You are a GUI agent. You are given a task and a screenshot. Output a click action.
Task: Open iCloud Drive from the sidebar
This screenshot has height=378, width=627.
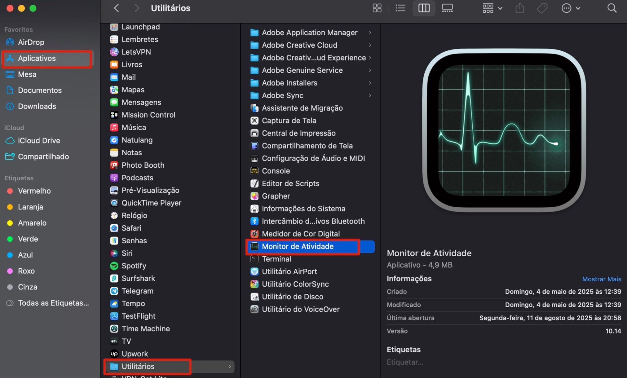tap(39, 141)
